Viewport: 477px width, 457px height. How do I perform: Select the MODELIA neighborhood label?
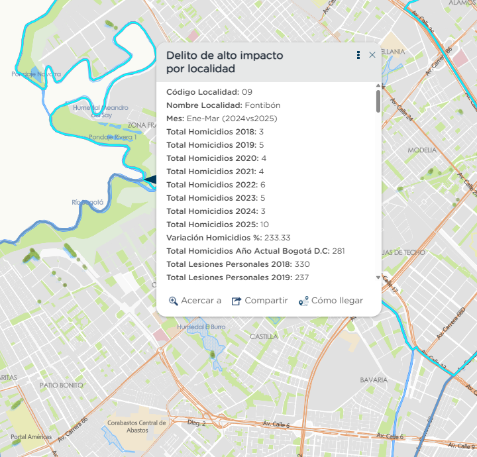[422, 150]
